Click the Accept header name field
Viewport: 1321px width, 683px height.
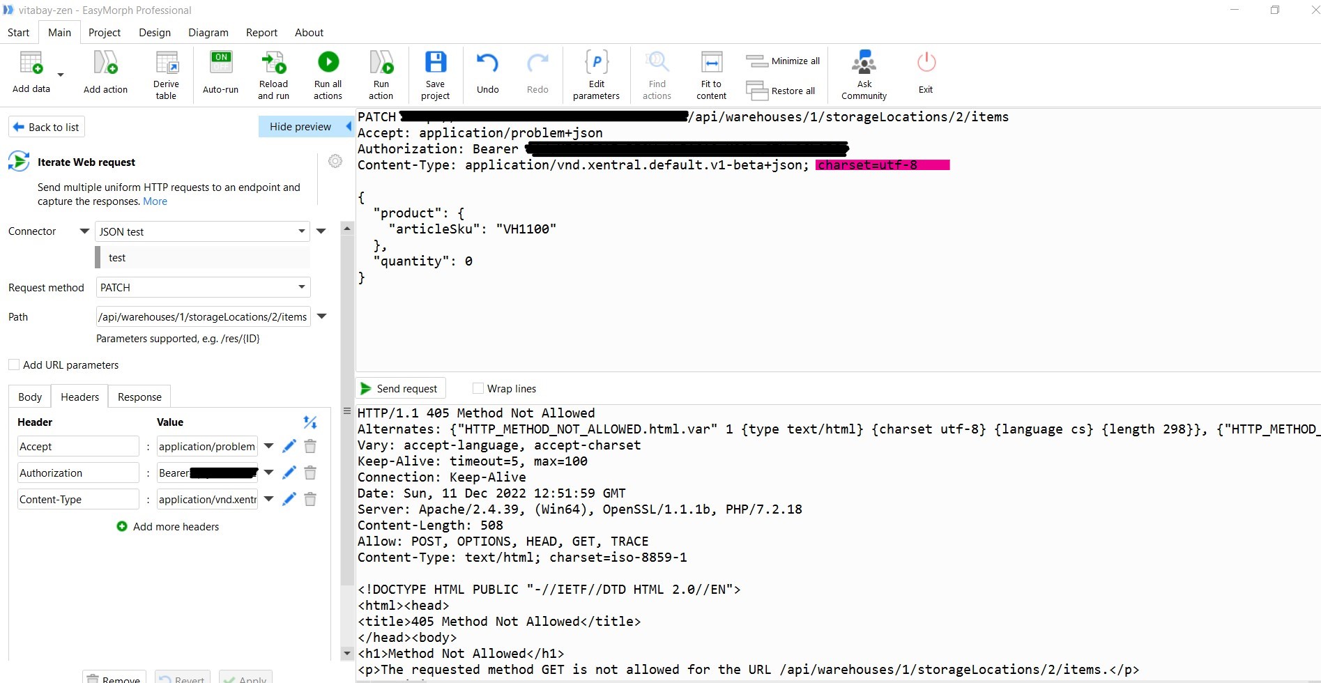point(78,446)
